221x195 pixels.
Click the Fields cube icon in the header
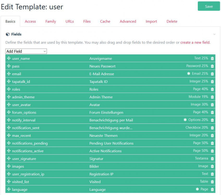click(x=7, y=34)
